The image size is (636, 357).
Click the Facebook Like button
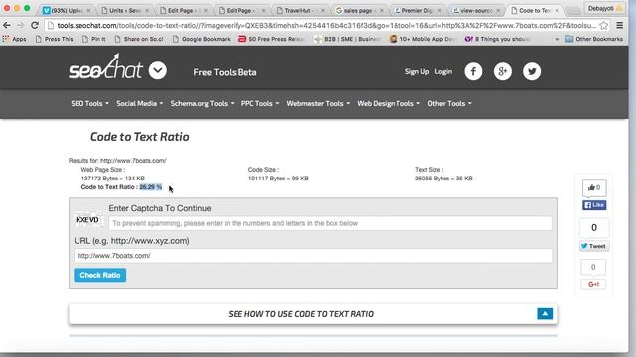(x=594, y=205)
